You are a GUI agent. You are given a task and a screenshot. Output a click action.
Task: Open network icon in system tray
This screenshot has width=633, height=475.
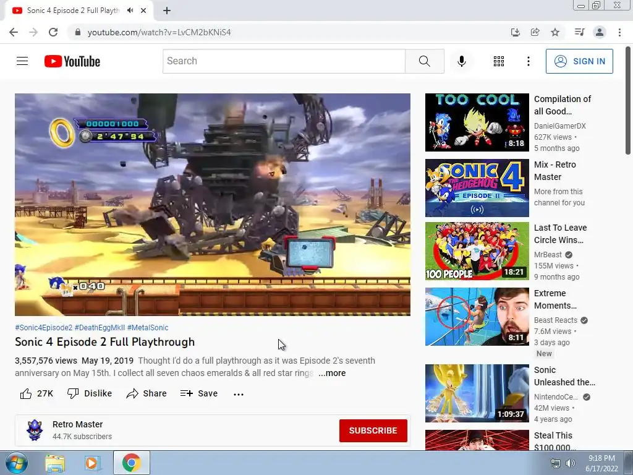556,463
